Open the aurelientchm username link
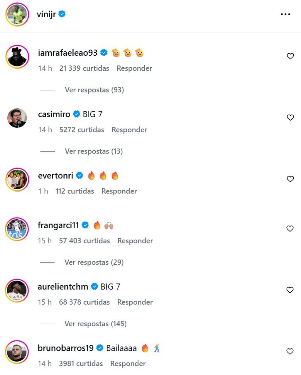The height and width of the screenshot is (375, 301). (x=63, y=287)
